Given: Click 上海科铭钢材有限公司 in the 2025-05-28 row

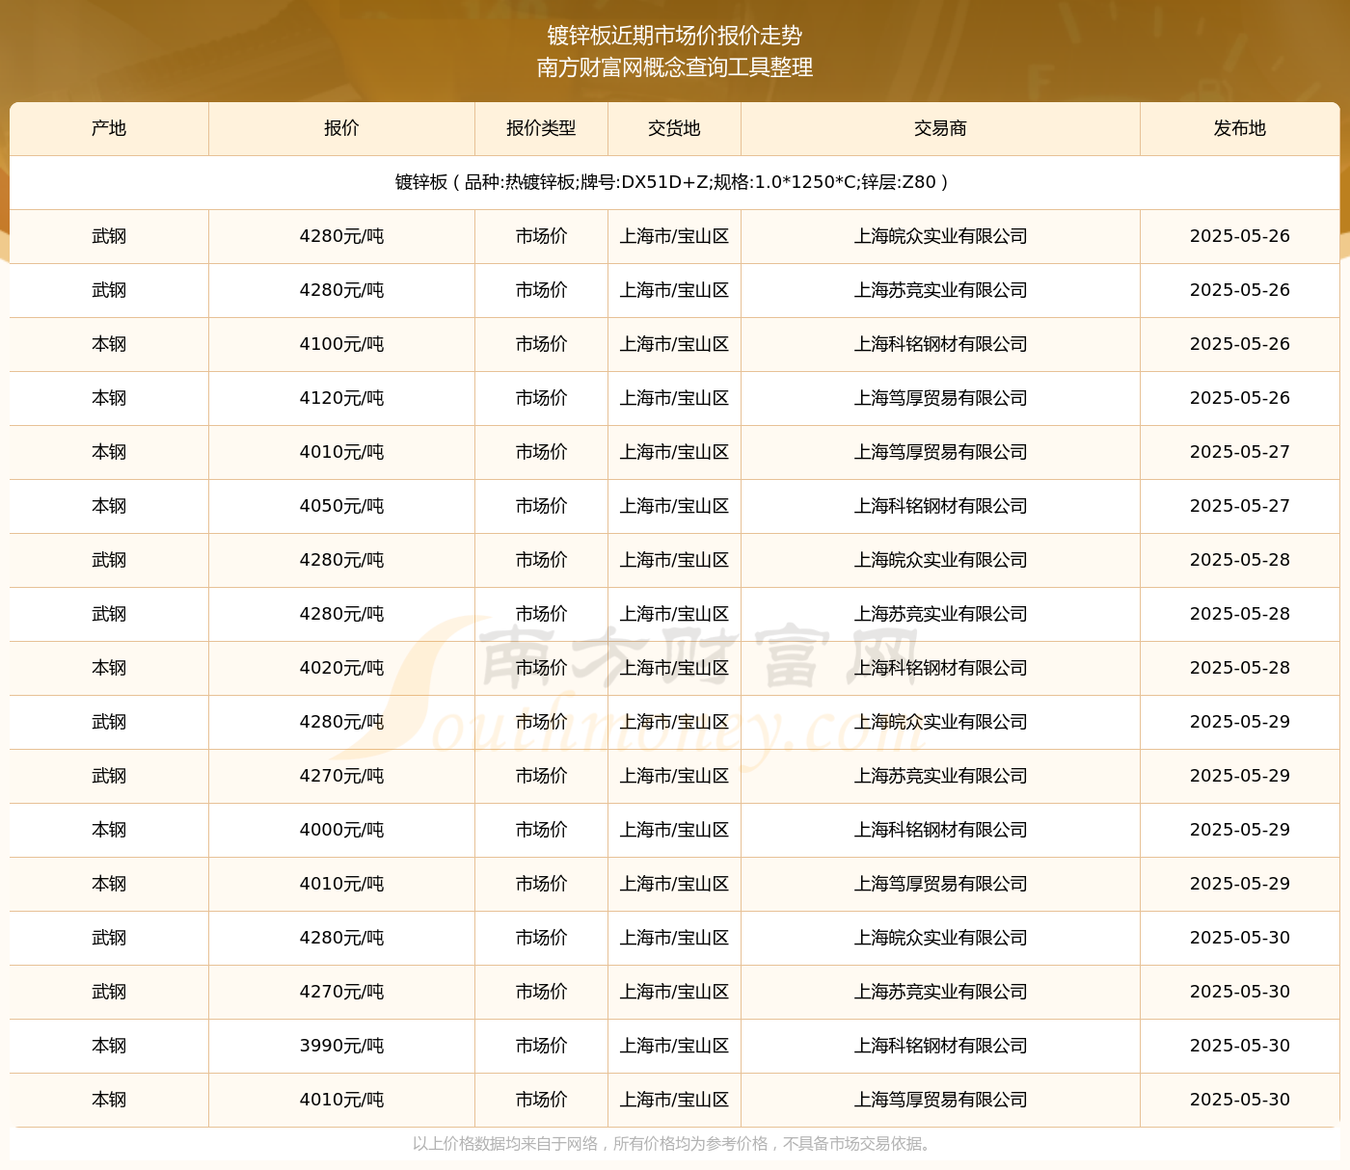Looking at the screenshot, I should pos(940,668).
